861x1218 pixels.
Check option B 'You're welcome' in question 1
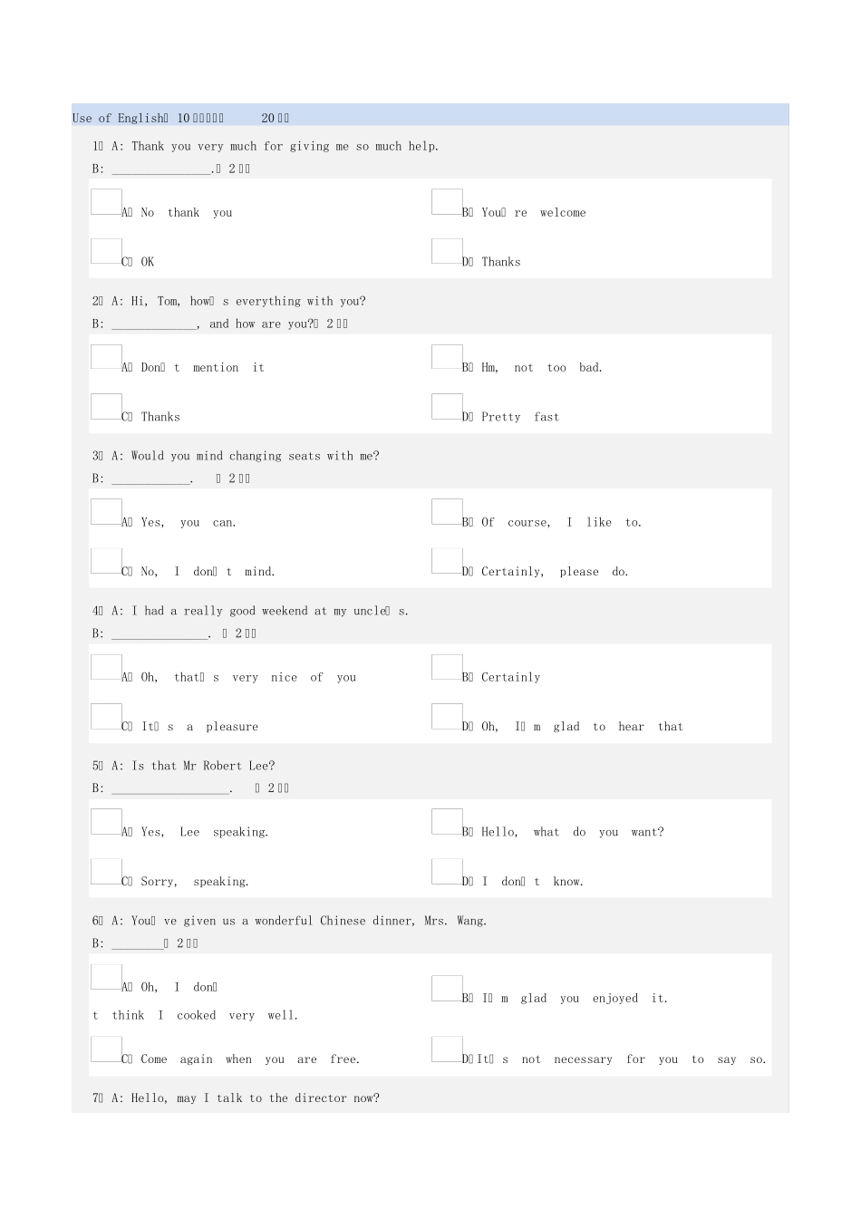(x=447, y=202)
